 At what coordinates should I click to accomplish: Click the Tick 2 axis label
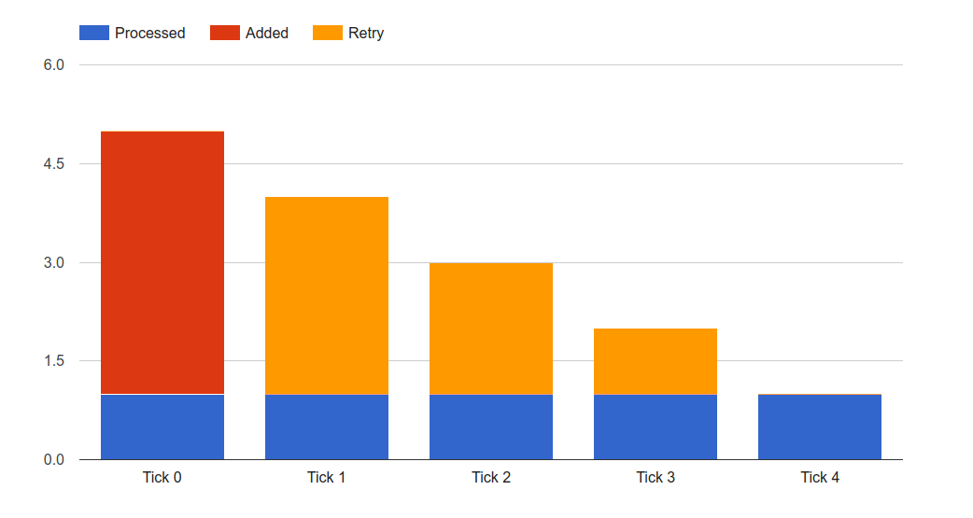click(x=491, y=477)
